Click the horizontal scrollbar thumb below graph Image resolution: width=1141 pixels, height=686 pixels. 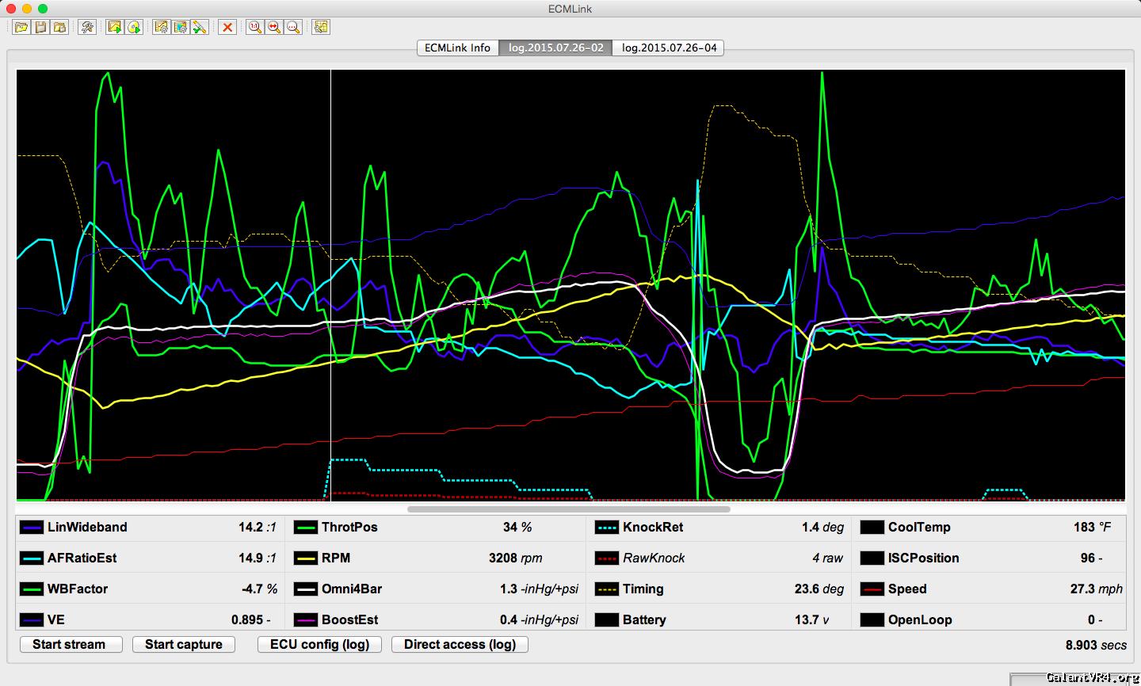coord(568,509)
